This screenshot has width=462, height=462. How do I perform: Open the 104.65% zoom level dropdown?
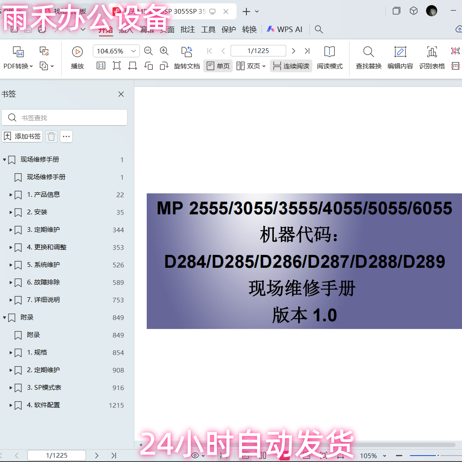click(133, 51)
